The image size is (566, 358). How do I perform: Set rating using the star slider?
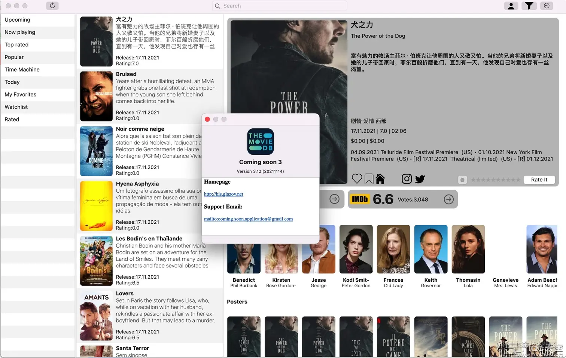[x=495, y=180]
